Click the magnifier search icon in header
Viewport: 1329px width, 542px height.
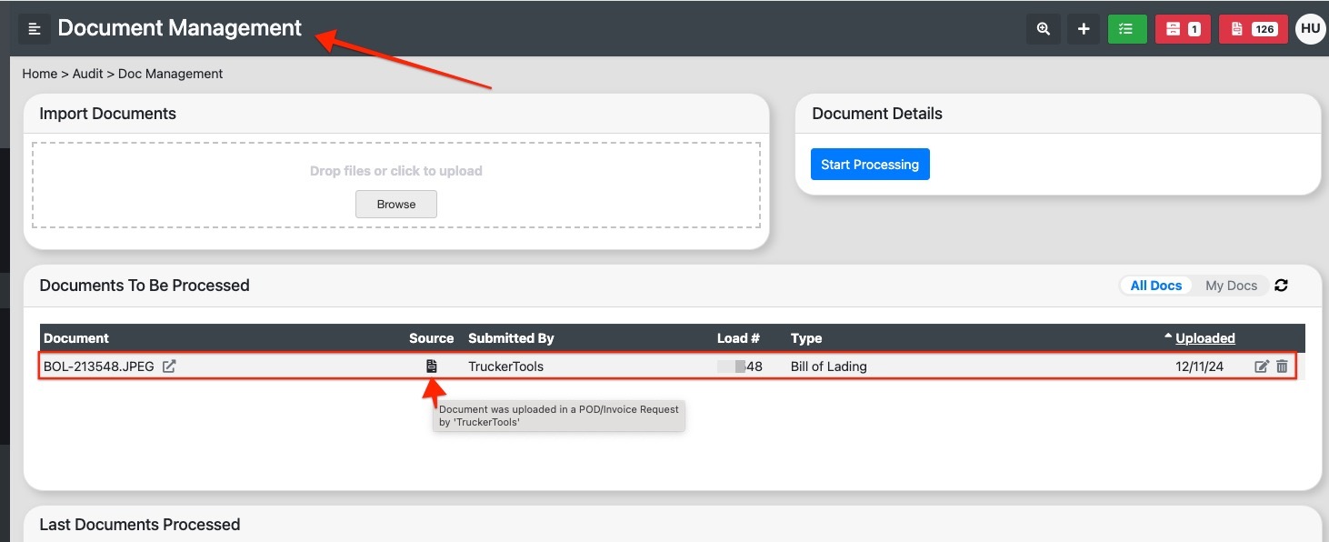coord(1043,29)
